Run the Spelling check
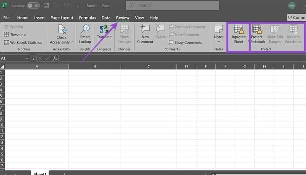 coord(14,27)
